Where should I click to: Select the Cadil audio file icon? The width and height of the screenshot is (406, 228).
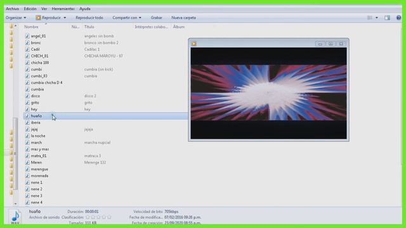pos(27,49)
